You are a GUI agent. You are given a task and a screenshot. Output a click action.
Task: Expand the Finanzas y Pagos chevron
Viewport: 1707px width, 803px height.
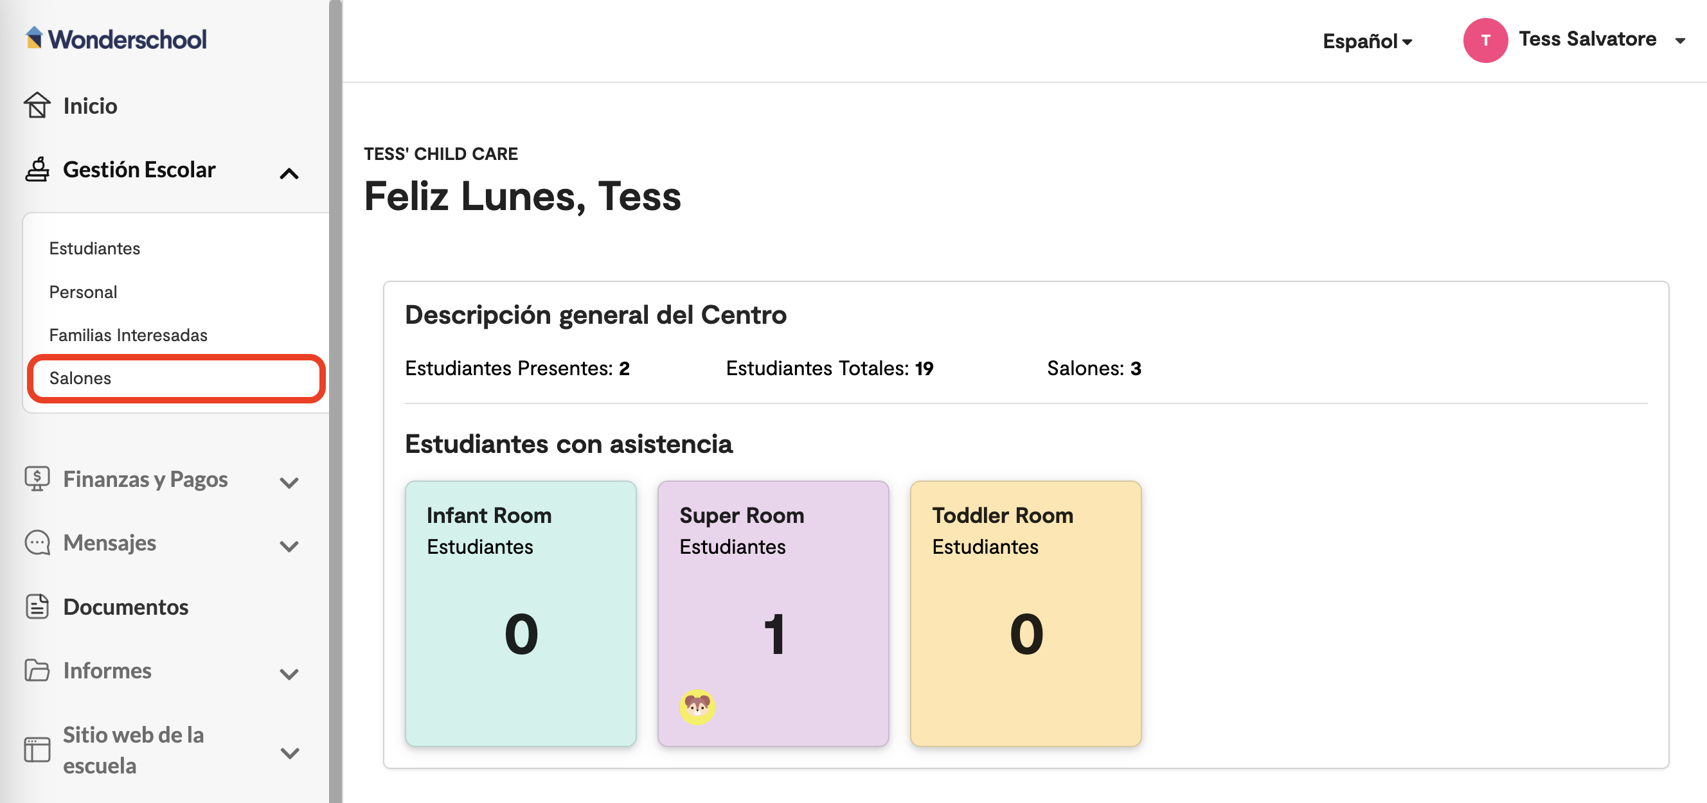click(x=289, y=482)
